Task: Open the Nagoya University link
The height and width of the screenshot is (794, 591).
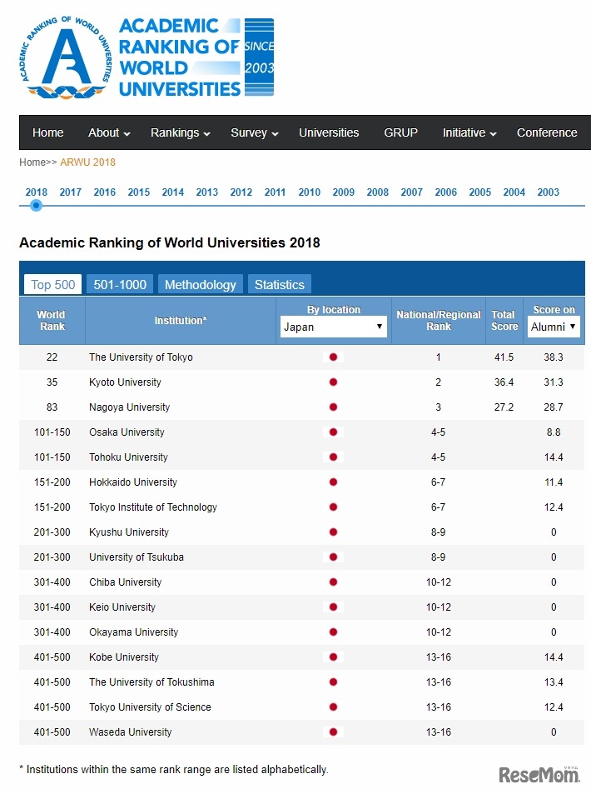Action: pyautogui.click(x=130, y=407)
